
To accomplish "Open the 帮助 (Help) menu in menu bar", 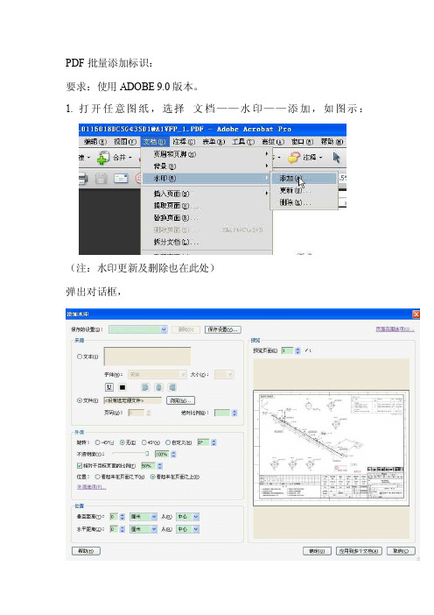I will [x=332, y=142].
